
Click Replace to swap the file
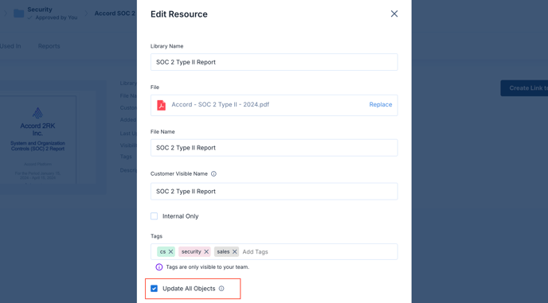click(x=380, y=105)
